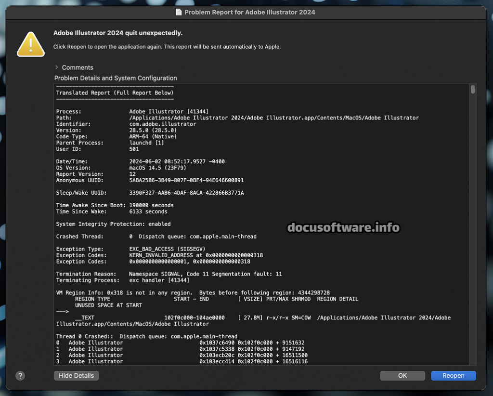Click the 'quit unexpectedly' bold heading
The height and width of the screenshot is (396, 493).
[x=118, y=33]
